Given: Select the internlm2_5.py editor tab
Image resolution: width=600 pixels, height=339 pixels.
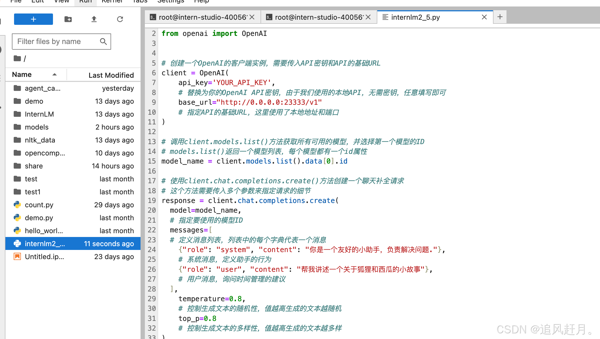Looking at the screenshot, I should pos(435,17).
